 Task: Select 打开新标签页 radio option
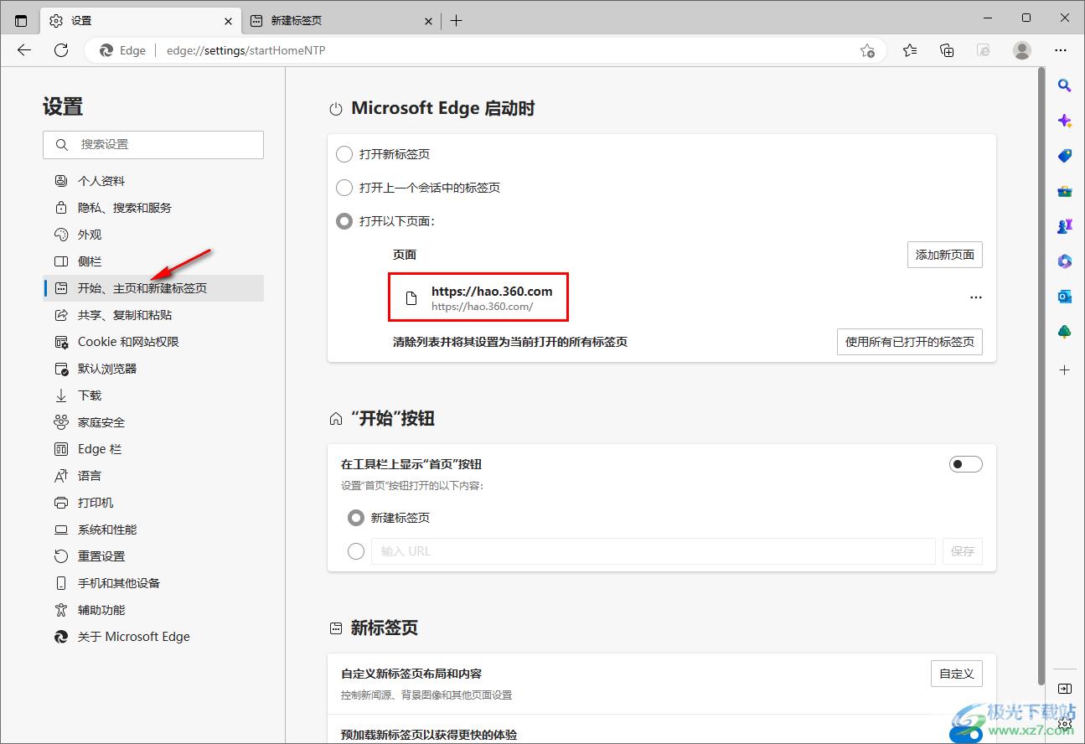coord(344,154)
